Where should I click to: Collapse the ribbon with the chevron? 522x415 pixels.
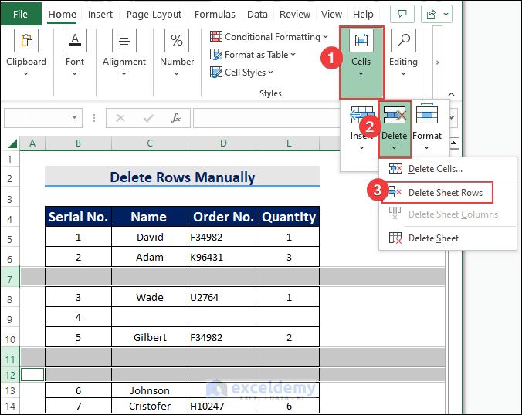[451, 94]
